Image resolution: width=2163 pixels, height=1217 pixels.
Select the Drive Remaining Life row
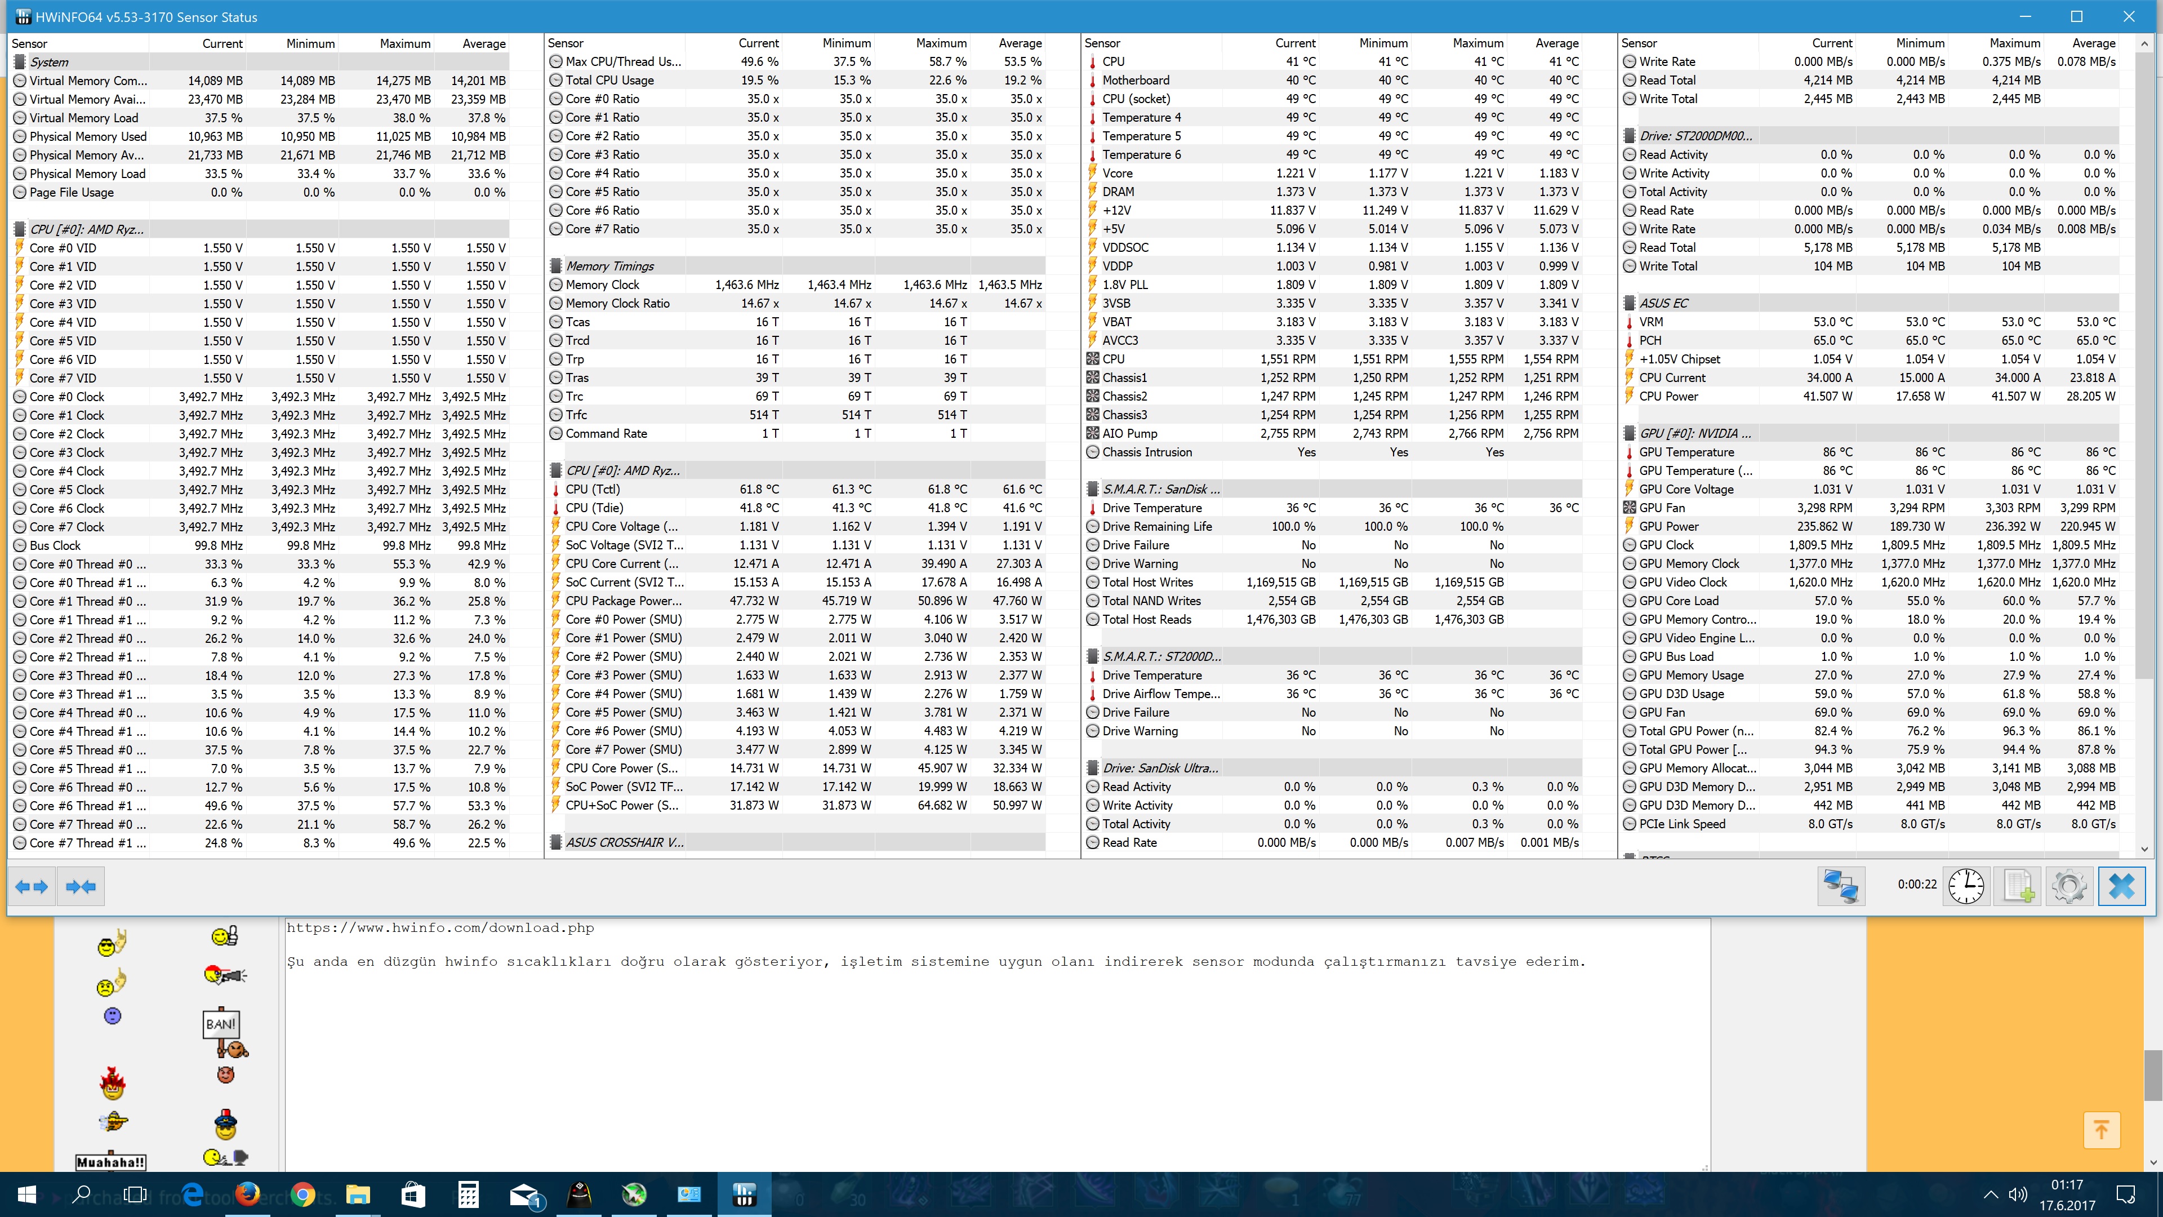pyautogui.click(x=1333, y=527)
